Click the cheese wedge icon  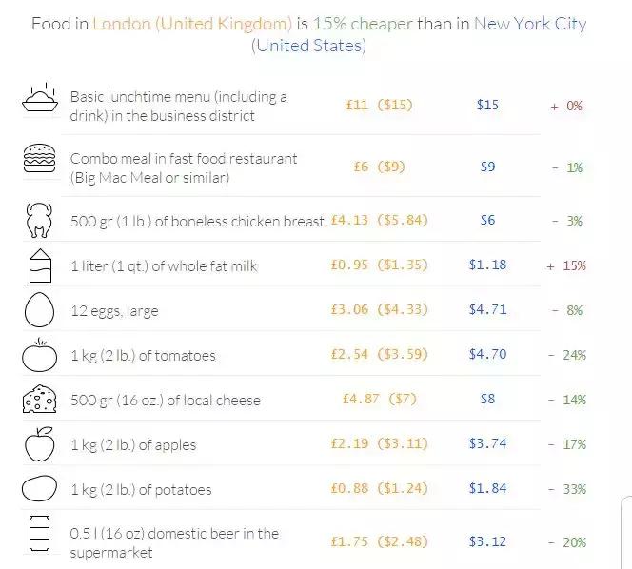[x=38, y=400]
